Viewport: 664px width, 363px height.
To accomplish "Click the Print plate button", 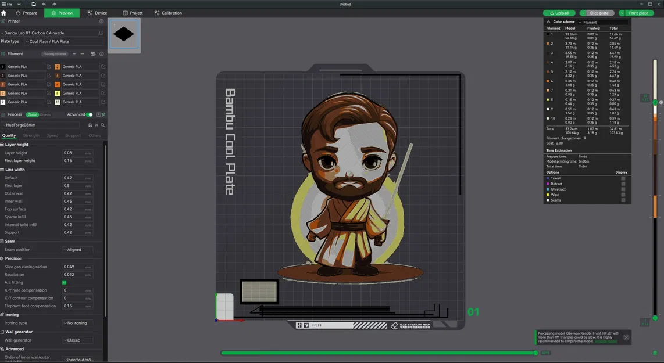I will pyautogui.click(x=638, y=12).
